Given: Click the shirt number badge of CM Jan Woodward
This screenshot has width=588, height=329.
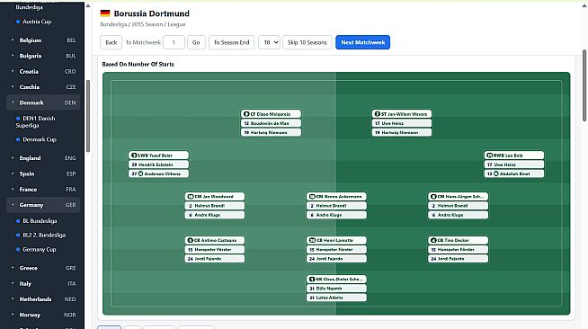Looking at the screenshot, I should click(x=191, y=196).
